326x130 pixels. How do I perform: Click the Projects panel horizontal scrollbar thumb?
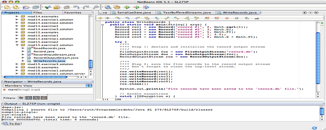36,77
